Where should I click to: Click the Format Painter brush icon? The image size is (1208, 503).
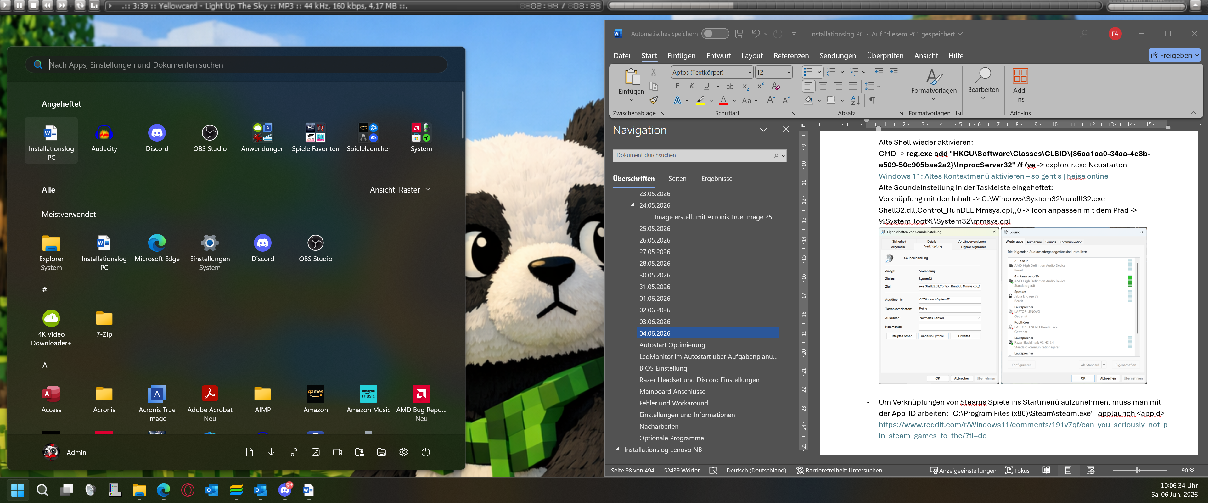coord(654,100)
